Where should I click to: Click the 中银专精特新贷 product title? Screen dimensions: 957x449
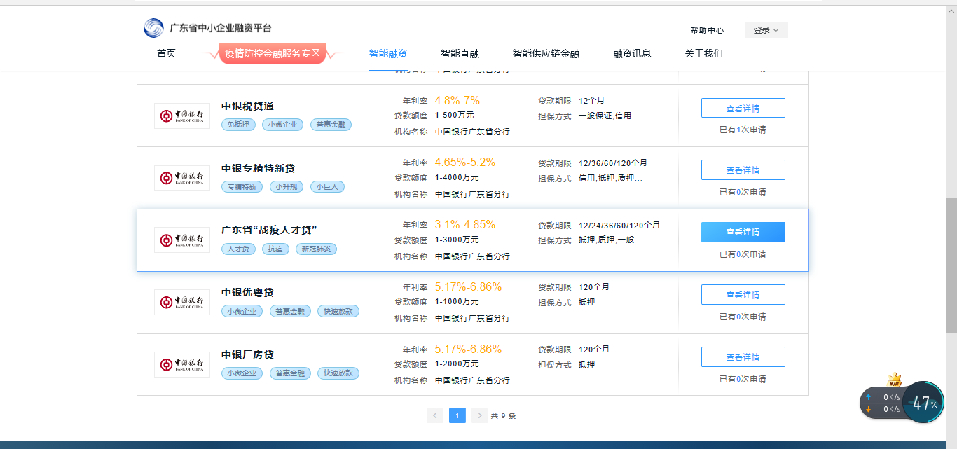click(259, 168)
